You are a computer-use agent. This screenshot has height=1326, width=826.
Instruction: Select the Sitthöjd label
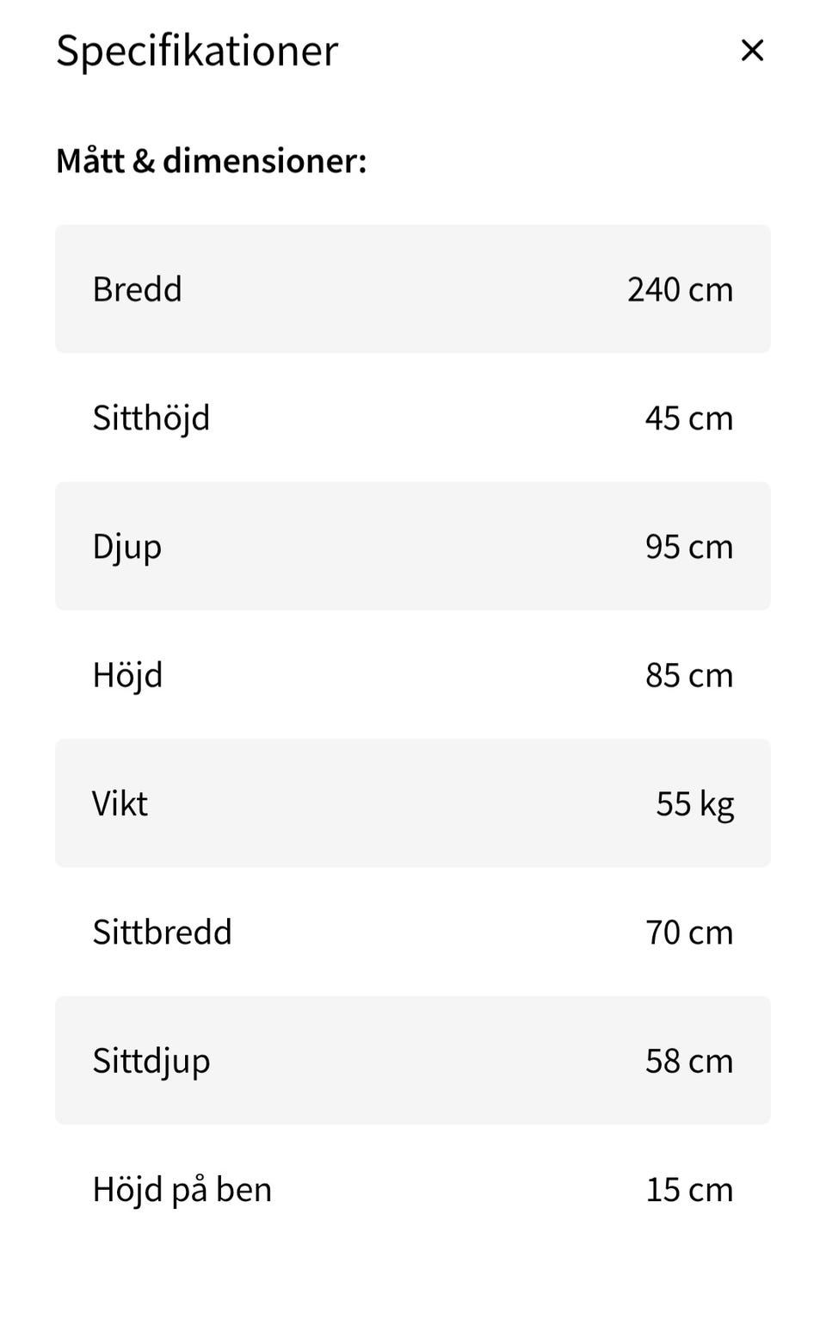[x=151, y=418]
